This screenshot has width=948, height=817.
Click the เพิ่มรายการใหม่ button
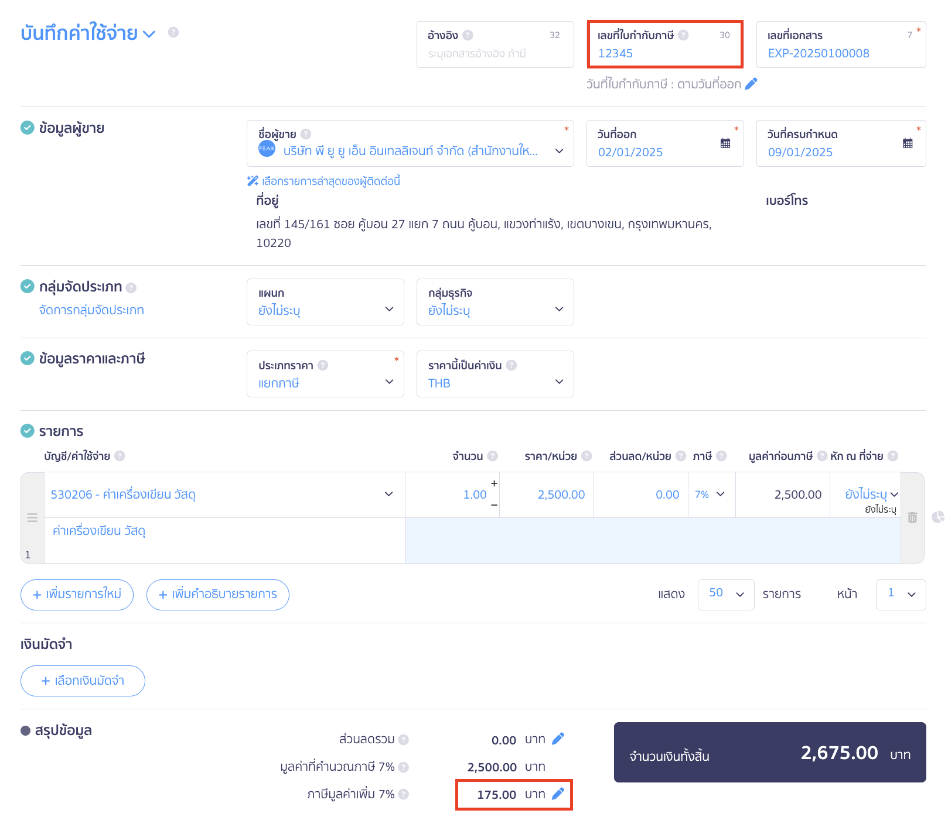(x=77, y=595)
